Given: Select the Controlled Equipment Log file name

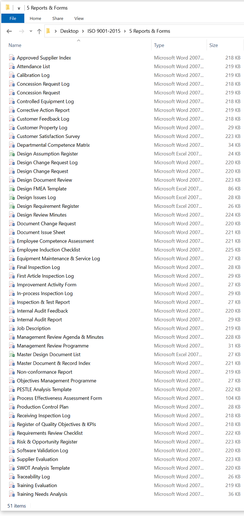Looking at the screenshot, I should coord(45,101).
